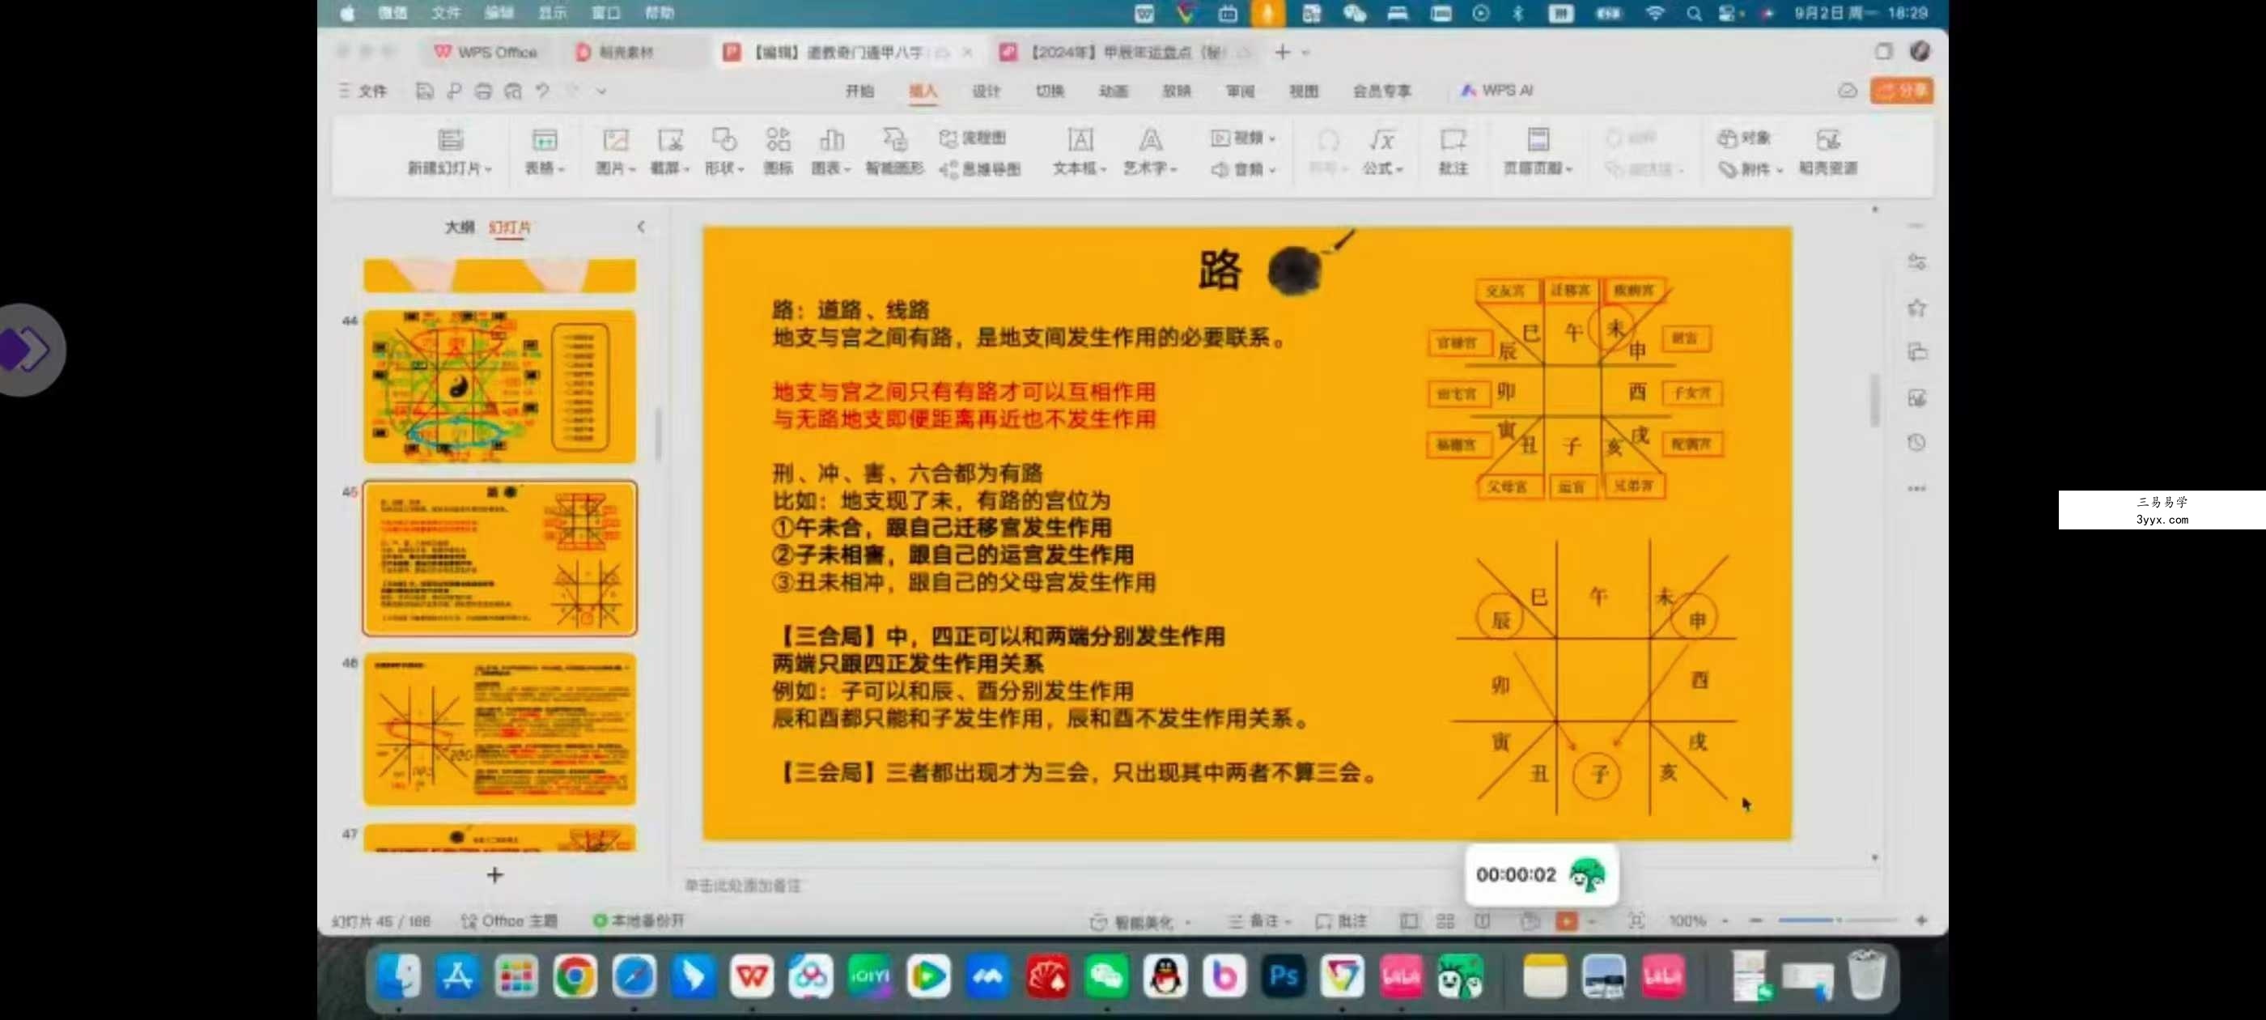Open the slideshow play button dropdown arrow
2266x1020 pixels.
[1592, 921]
